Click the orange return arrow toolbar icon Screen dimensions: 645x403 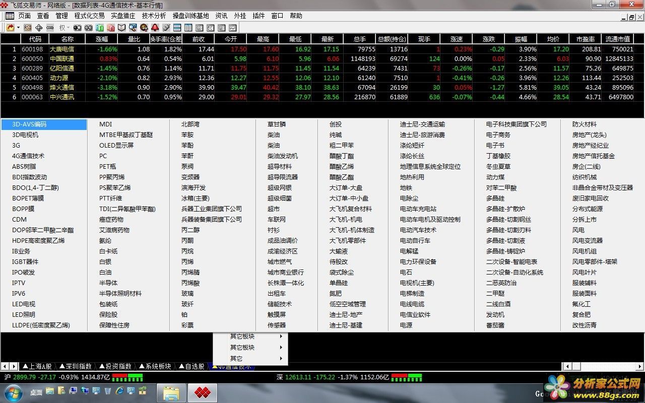11,27
